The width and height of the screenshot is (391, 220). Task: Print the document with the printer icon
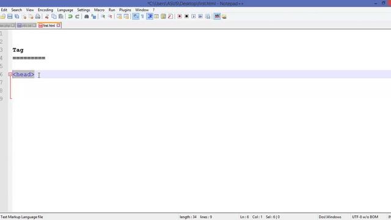[38, 16]
